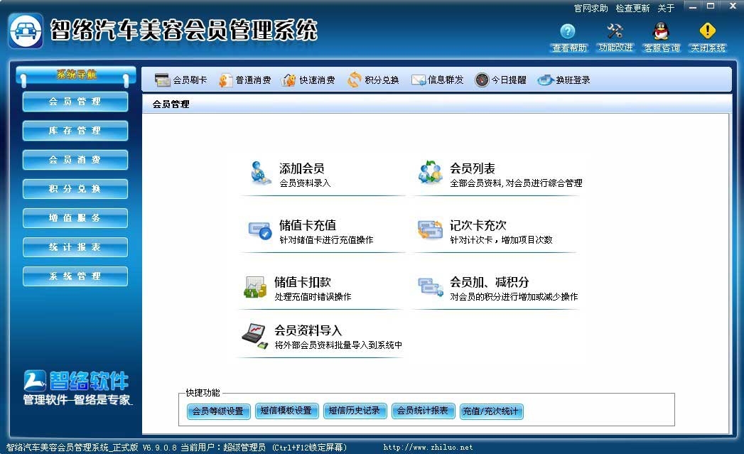Click the 会员等级设置 shortcut button
The image size is (744, 454).
(x=217, y=411)
